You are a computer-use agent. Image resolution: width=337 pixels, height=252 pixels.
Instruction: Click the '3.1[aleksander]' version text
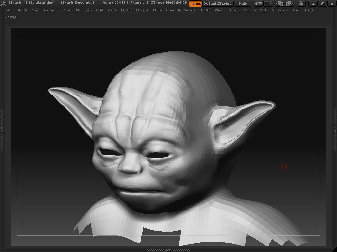pos(40,3)
